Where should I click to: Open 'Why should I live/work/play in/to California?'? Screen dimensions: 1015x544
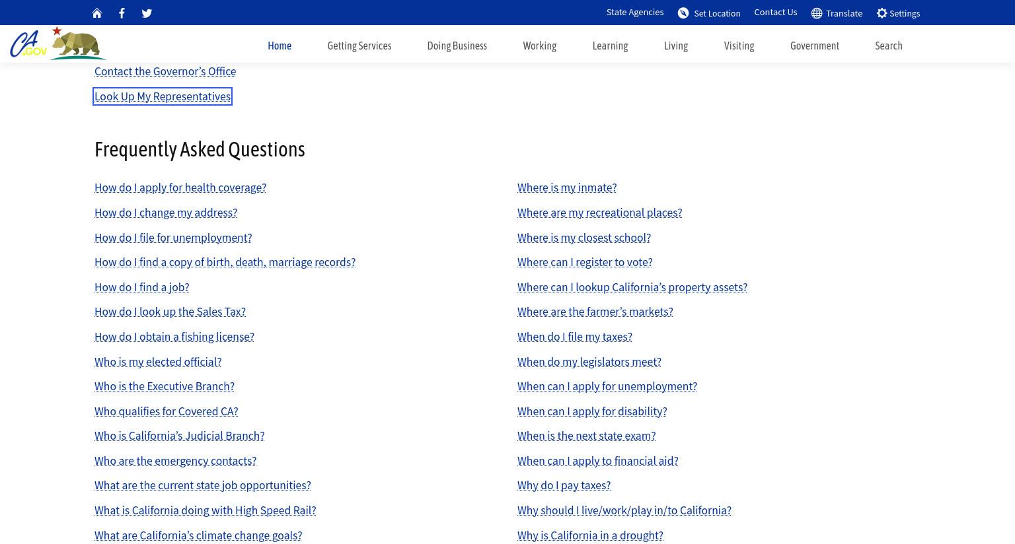624,510
